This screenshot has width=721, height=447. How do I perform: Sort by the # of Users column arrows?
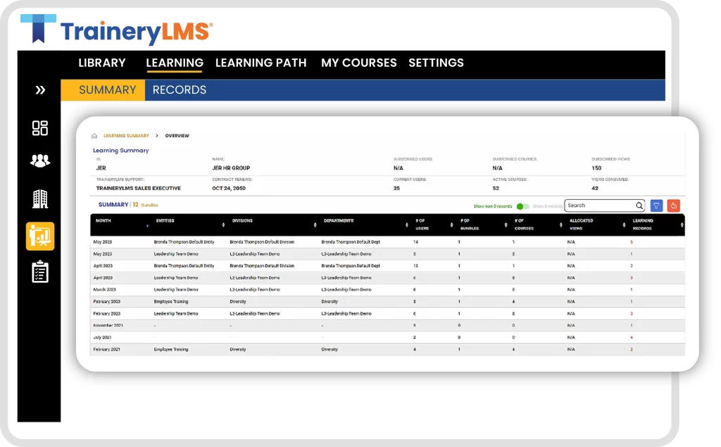451,225
